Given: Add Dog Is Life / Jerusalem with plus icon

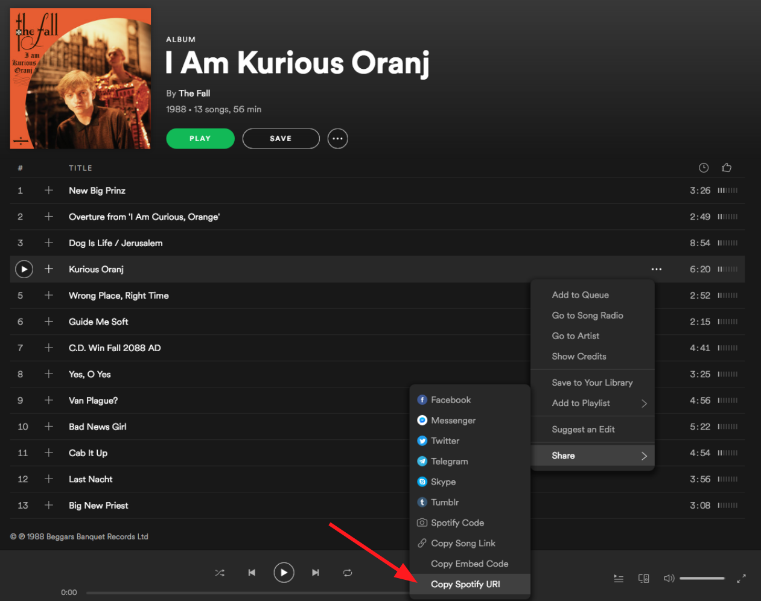Looking at the screenshot, I should (49, 243).
